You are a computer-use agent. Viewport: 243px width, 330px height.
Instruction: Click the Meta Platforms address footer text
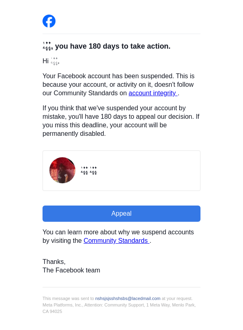pos(119,305)
